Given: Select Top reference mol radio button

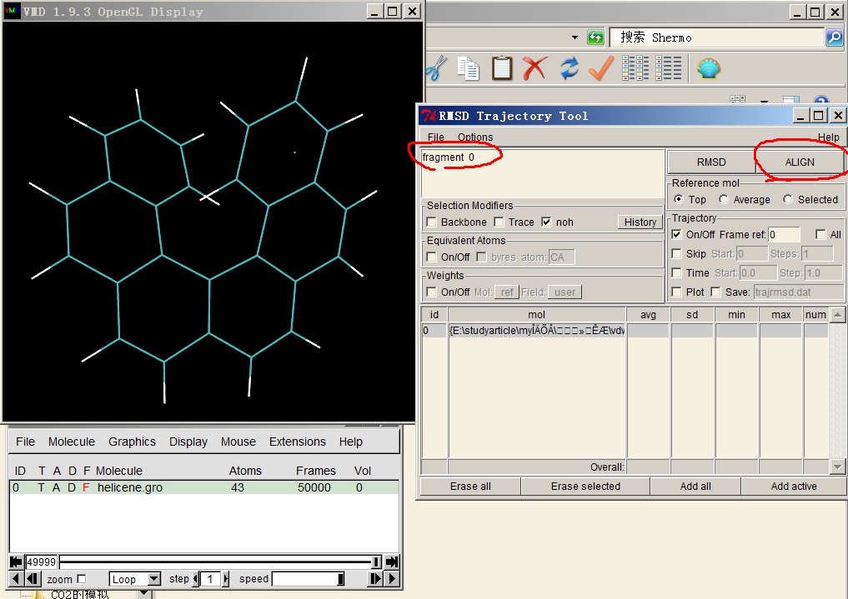Looking at the screenshot, I should 678,199.
